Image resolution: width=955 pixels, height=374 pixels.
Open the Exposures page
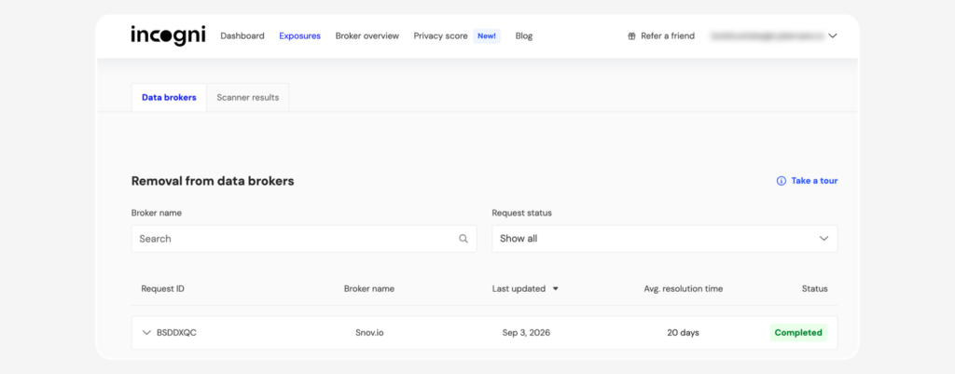299,36
